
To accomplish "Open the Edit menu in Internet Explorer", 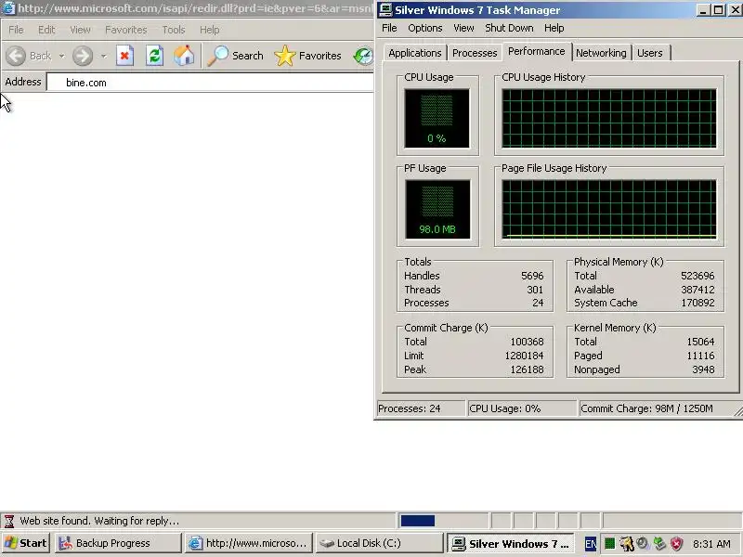I will [x=46, y=30].
